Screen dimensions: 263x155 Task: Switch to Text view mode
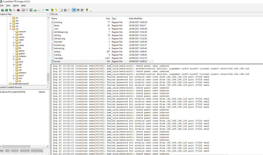[x=78, y=10]
